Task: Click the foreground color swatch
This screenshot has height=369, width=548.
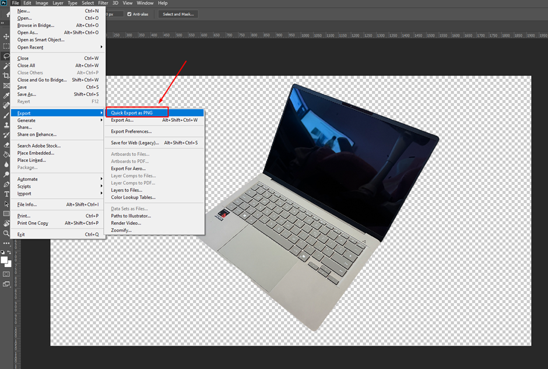Action: point(5,259)
